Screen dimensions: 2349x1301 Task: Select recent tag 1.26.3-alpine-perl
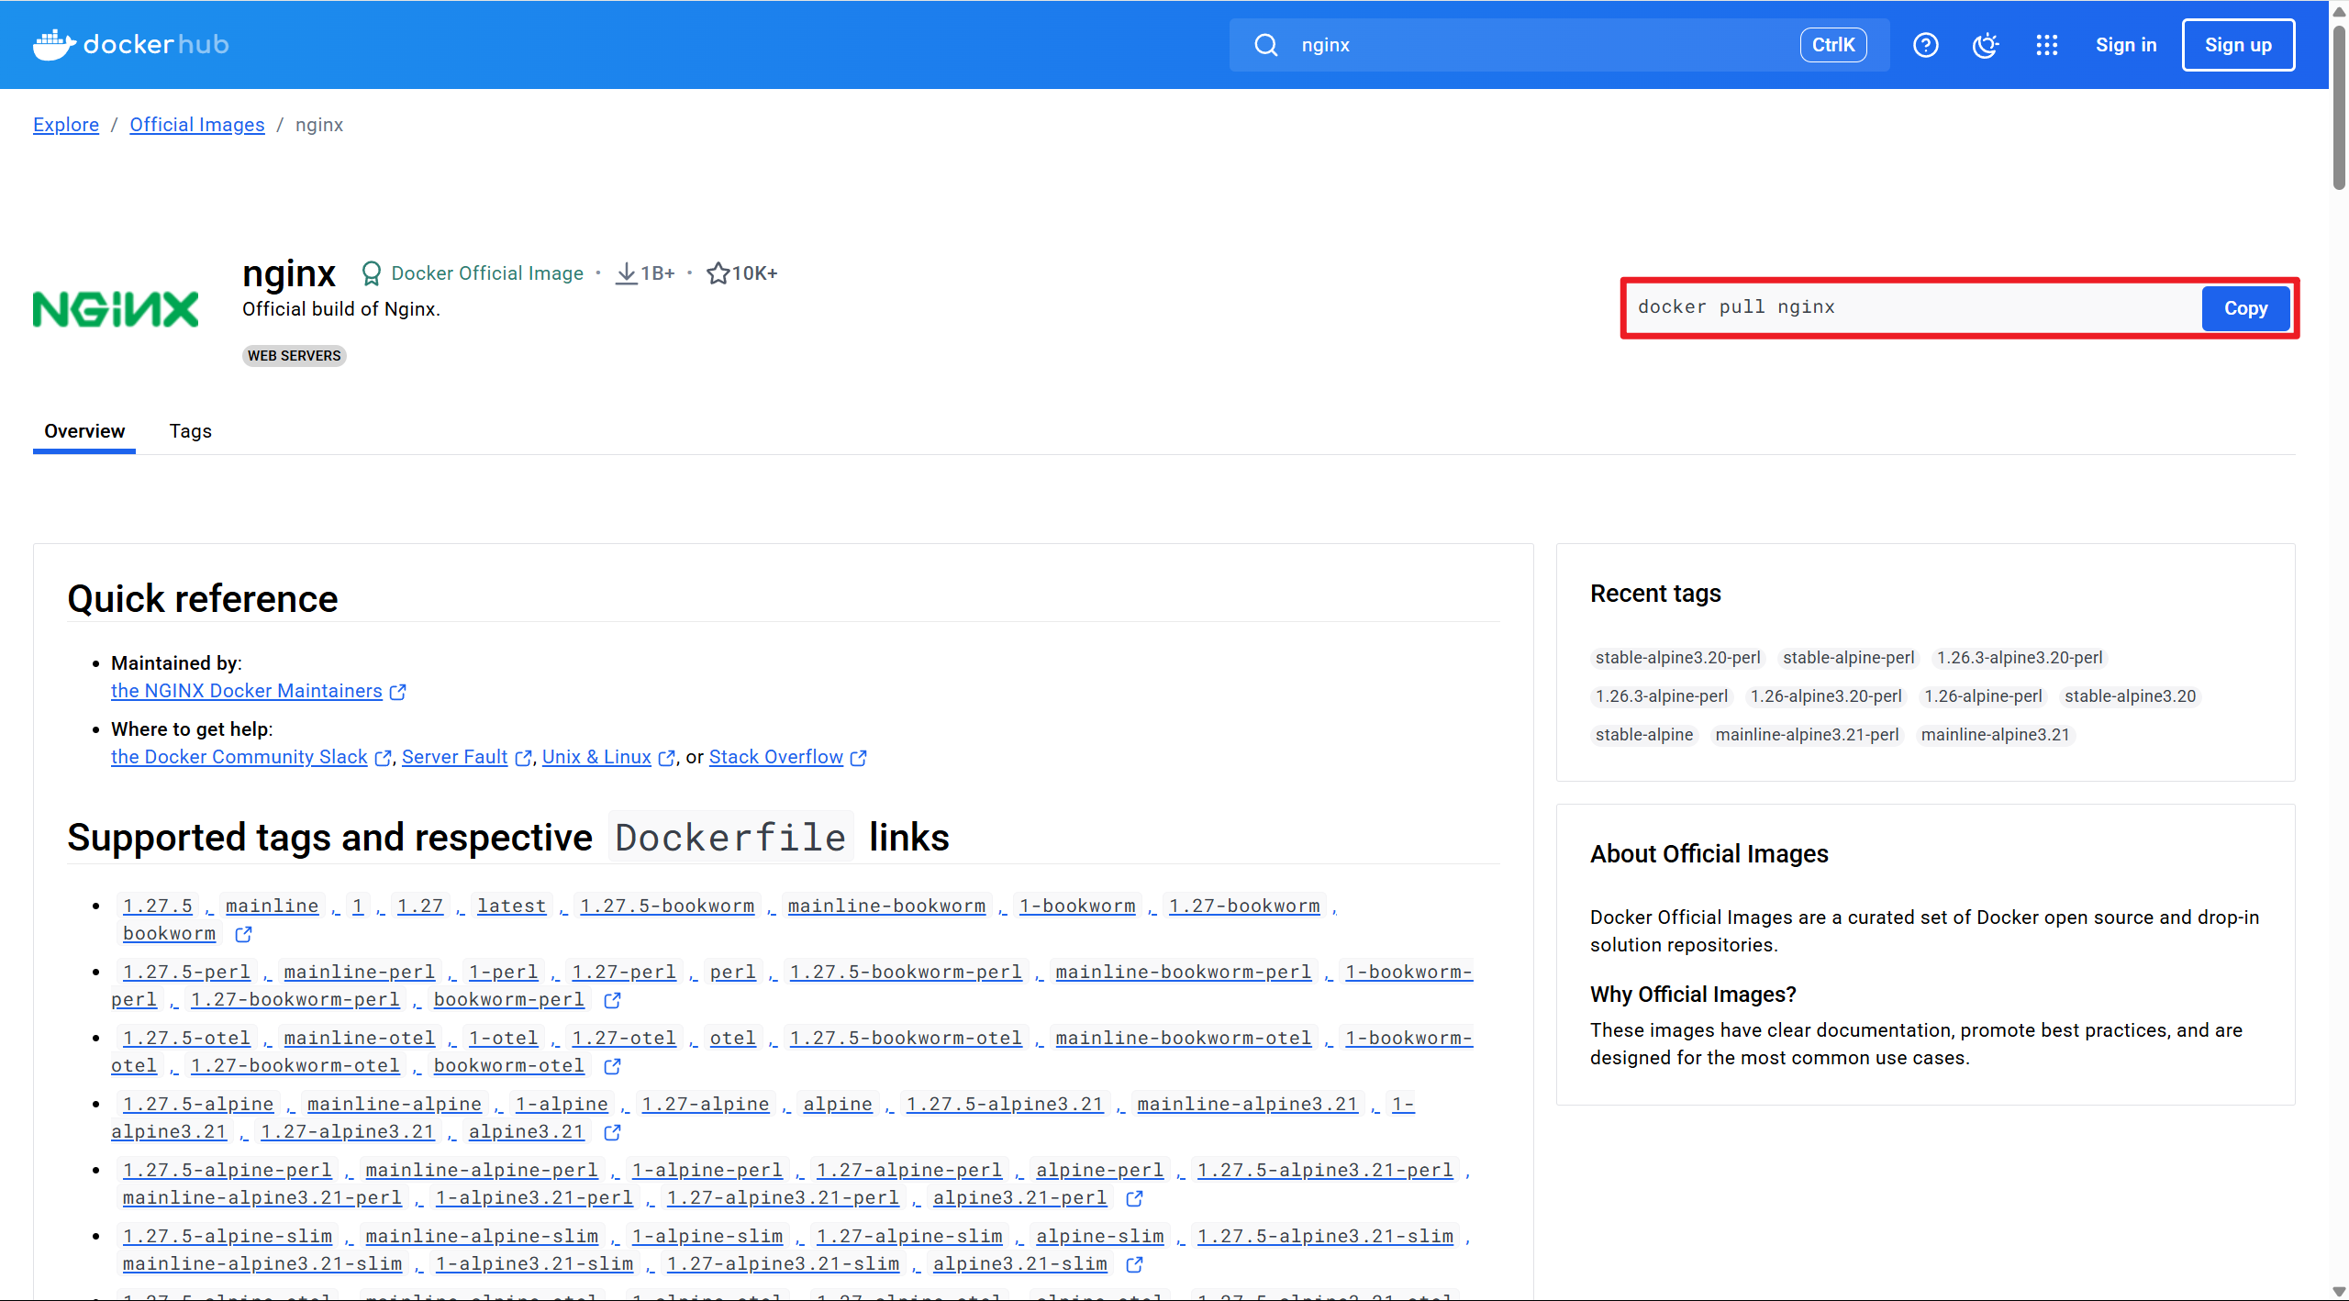click(1661, 696)
